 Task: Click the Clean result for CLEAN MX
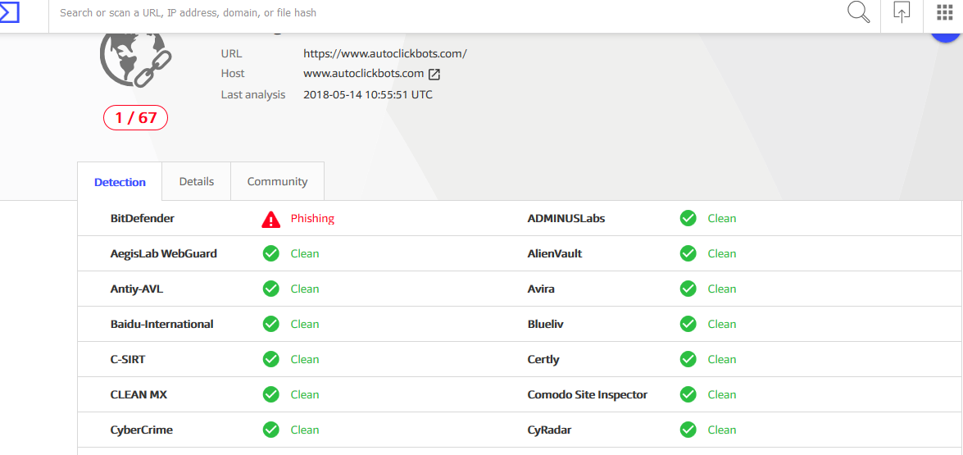click(305, 395)
